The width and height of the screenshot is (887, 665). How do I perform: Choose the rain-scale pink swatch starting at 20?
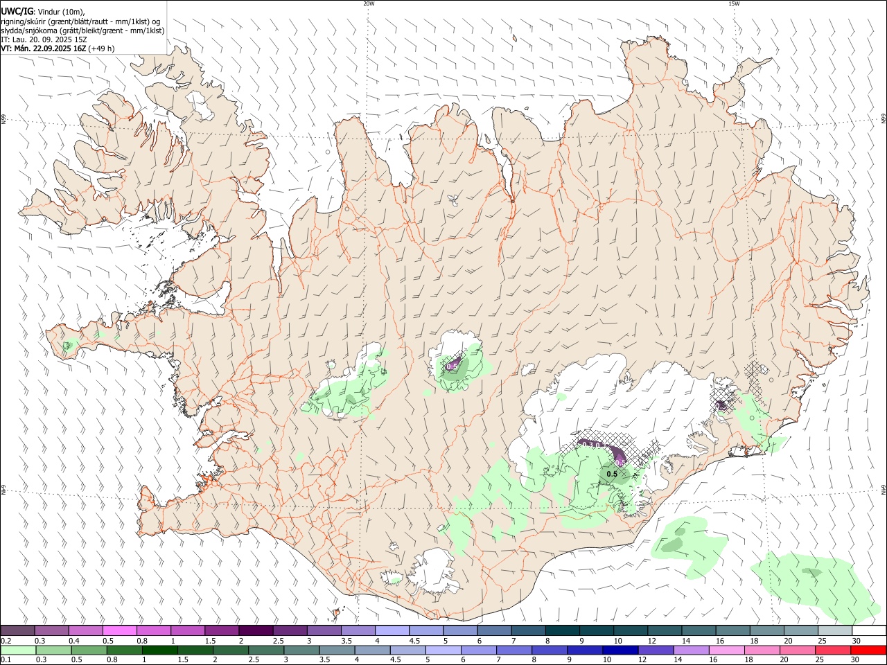point(798,650)
